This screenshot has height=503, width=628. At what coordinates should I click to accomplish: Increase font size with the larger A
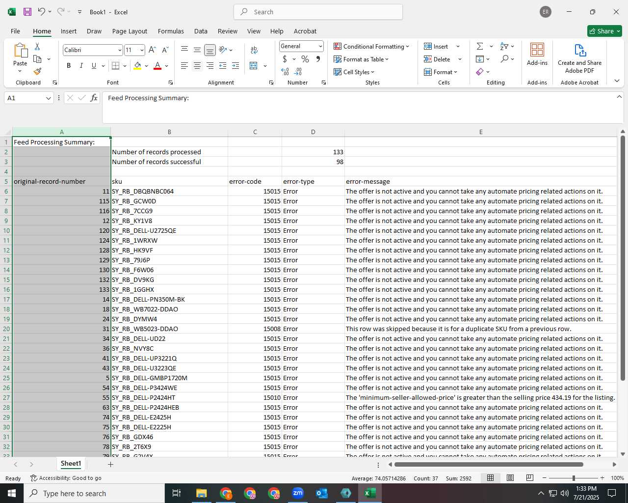(152, 50)
